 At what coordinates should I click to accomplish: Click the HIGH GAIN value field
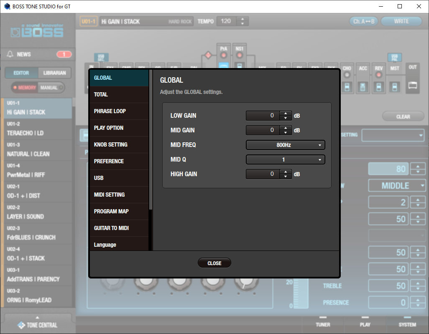coord(263,174)
